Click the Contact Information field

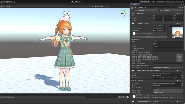[168, 49]
